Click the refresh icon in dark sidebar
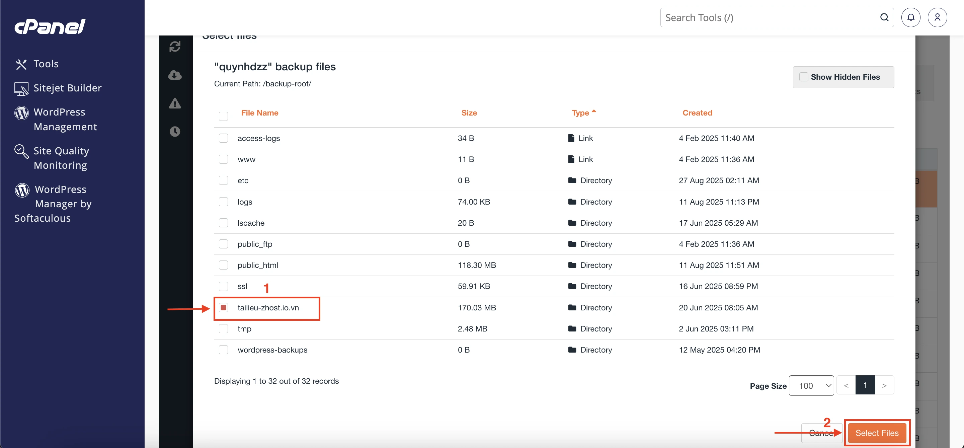 (x=175, y=47)
